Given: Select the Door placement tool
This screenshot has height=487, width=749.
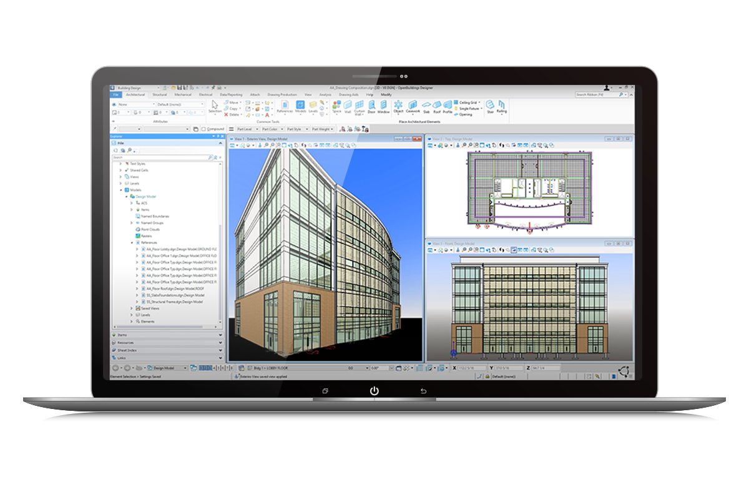Looking at the screenshot, I should point(371,106).
